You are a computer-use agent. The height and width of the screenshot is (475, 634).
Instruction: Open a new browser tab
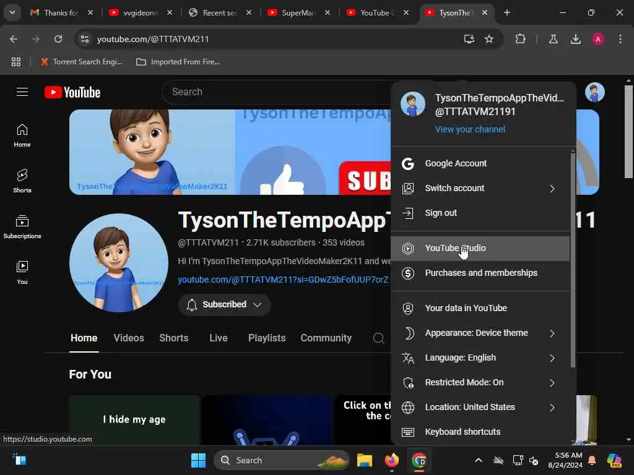coord(507,12)
